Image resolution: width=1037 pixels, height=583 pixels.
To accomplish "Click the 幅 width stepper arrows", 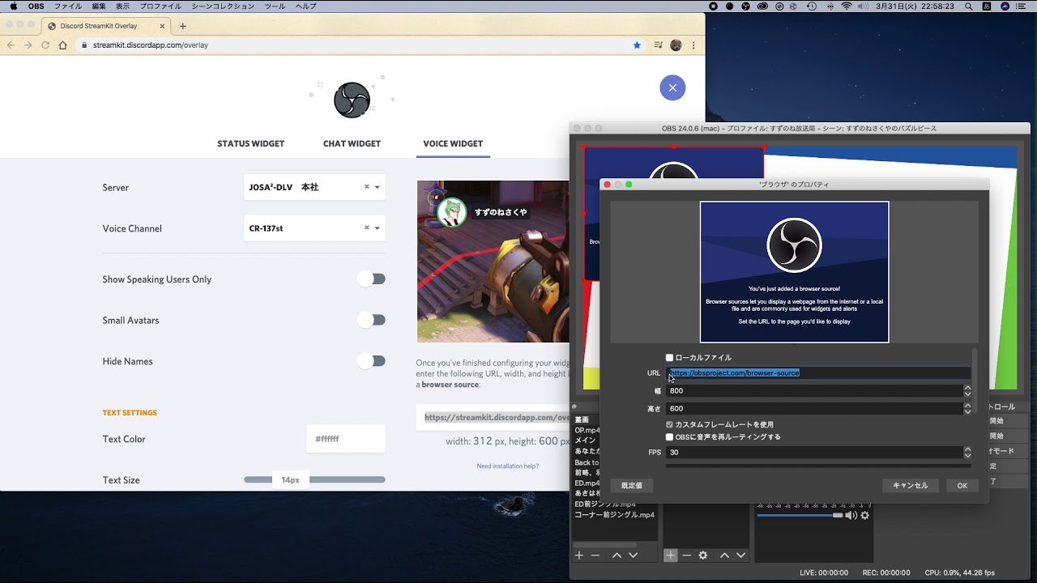I will [x=967, y=390].
